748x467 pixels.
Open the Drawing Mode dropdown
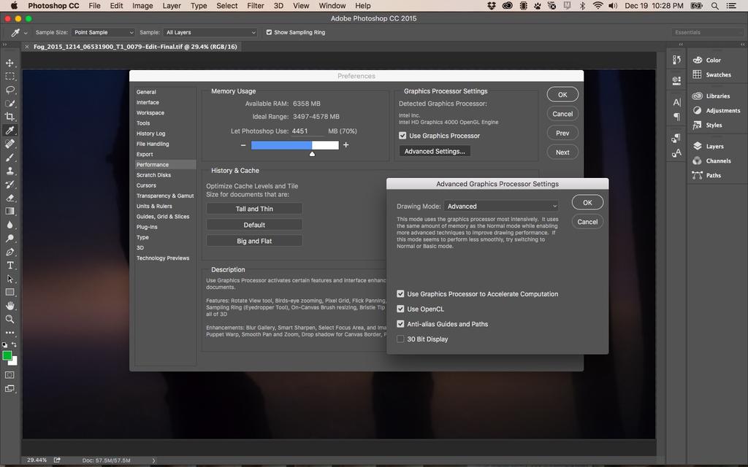[x=501, y=207]
